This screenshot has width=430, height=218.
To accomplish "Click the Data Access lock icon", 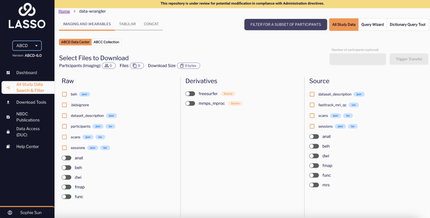I will 8,132.
